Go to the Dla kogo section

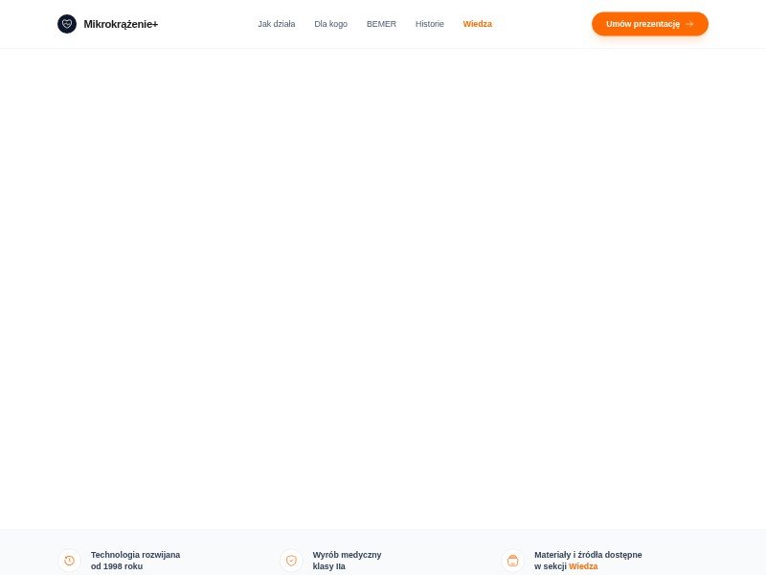[330, 24]
